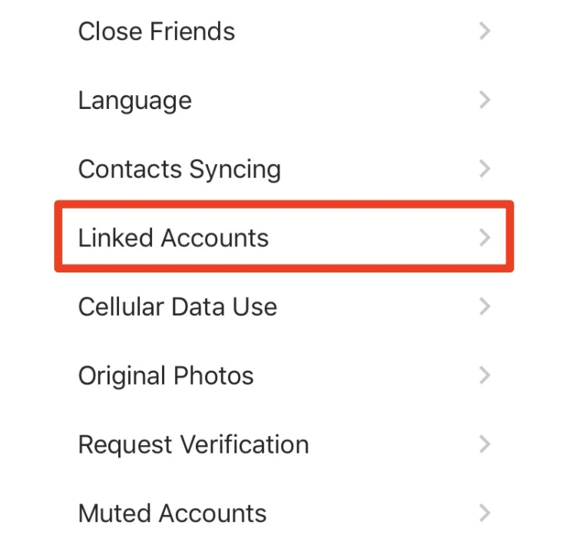Click the chevron next to Cellular Data Use

484,306
